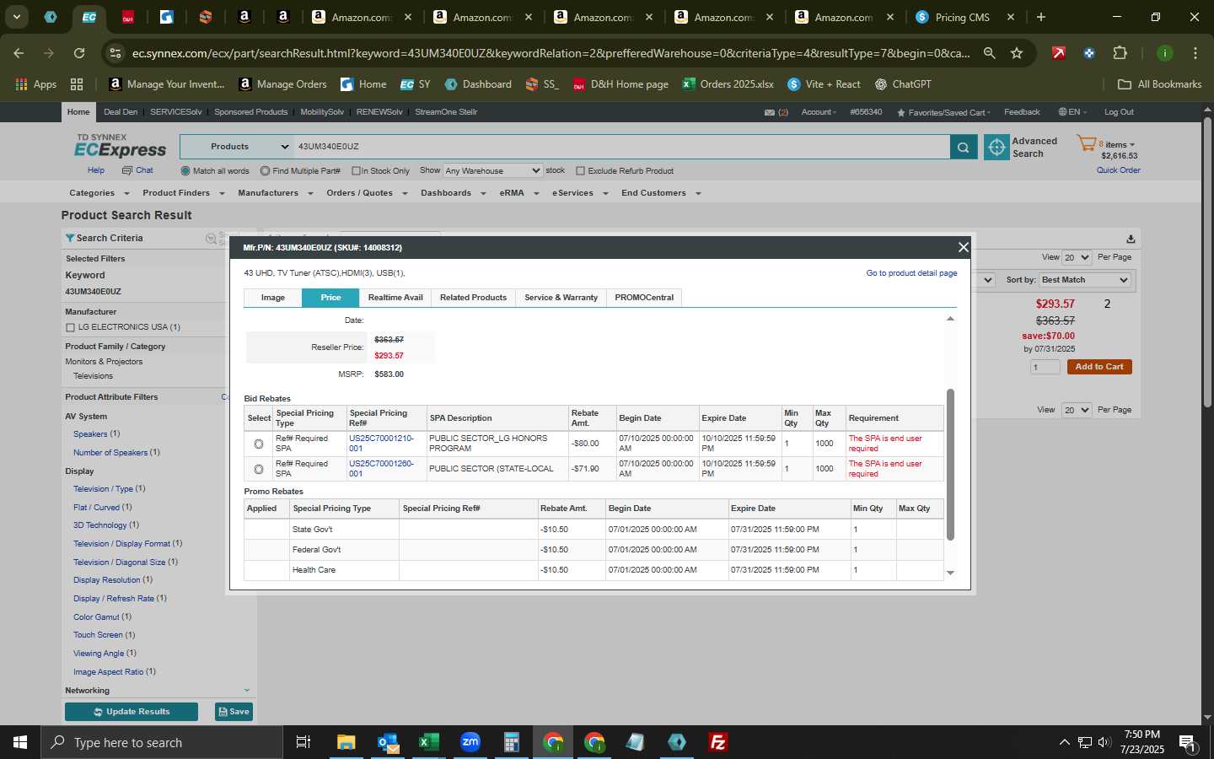The image size is (1214, 759).
Task: Open Products search type dropdown
Action: coord(237,147)
